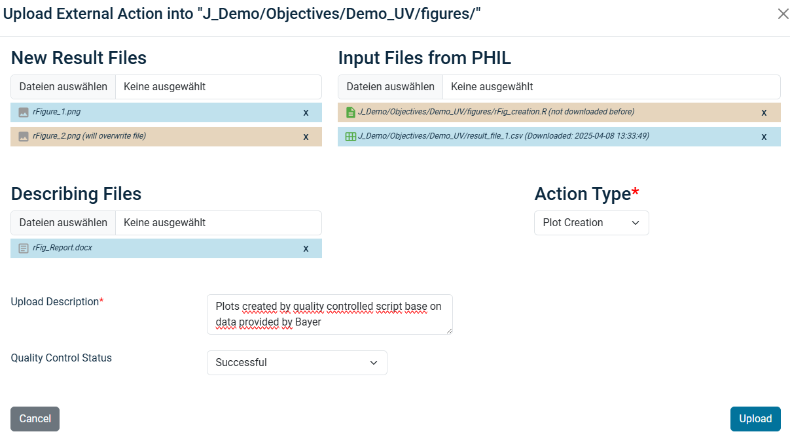Click into the Upload Description text box

pos(329,314)
